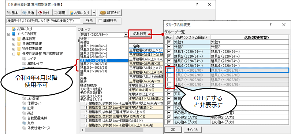Screen dimensions: 291x134
Task: Click the 属性レイヤ page icon in tree
Action: pos(24,64)
